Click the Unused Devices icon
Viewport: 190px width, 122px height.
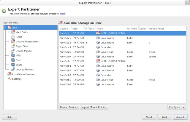click(13, 69)
